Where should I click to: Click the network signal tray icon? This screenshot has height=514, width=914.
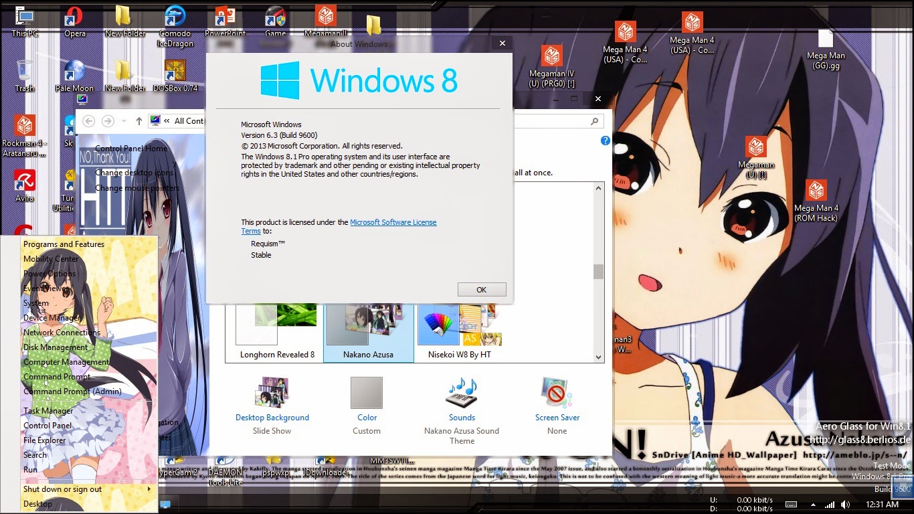[830, 504]
